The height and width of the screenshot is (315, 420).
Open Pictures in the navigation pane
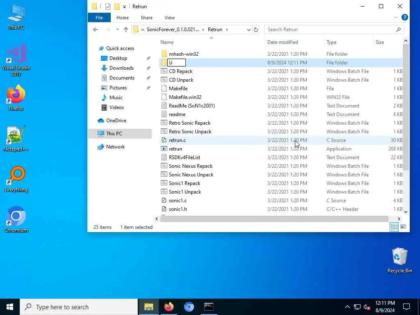(118, 88)
